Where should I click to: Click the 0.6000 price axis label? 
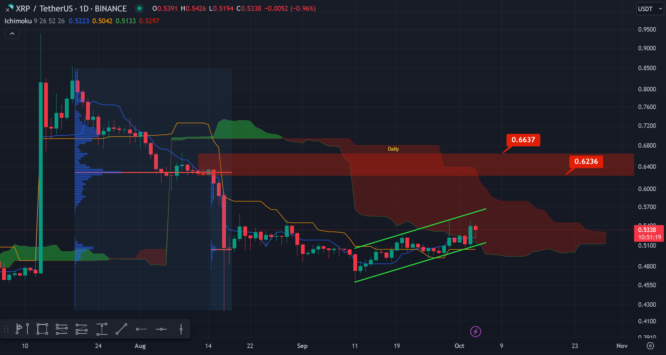pos(647,189)
